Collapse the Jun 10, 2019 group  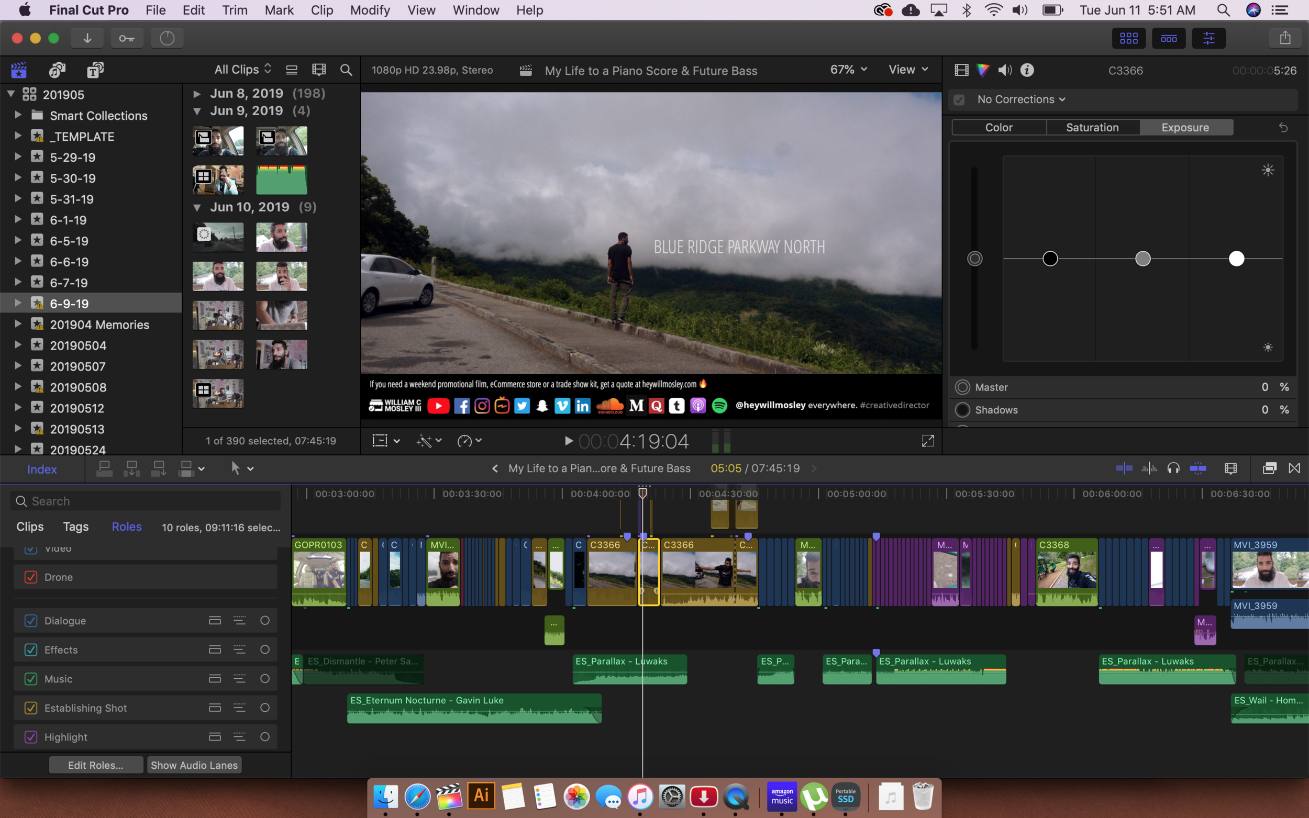click(197, 207)
